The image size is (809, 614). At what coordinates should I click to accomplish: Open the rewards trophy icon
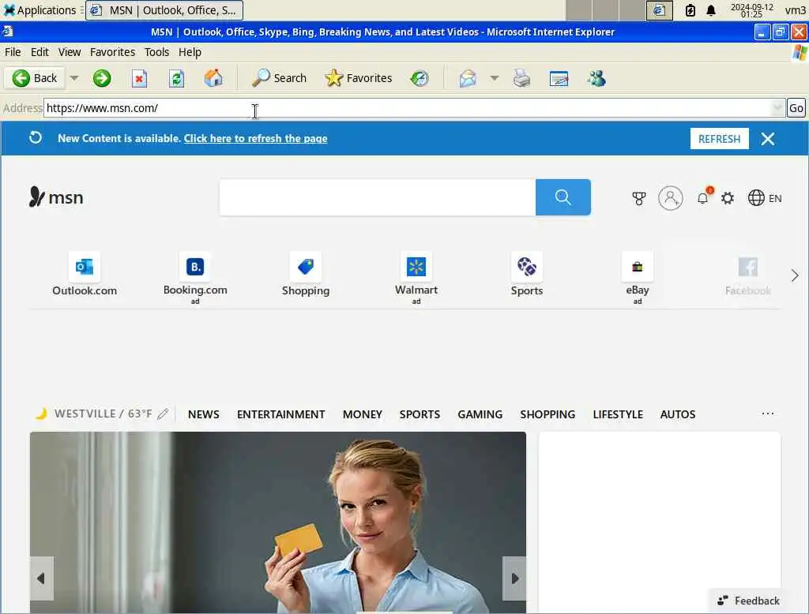[x=638, y=198]
